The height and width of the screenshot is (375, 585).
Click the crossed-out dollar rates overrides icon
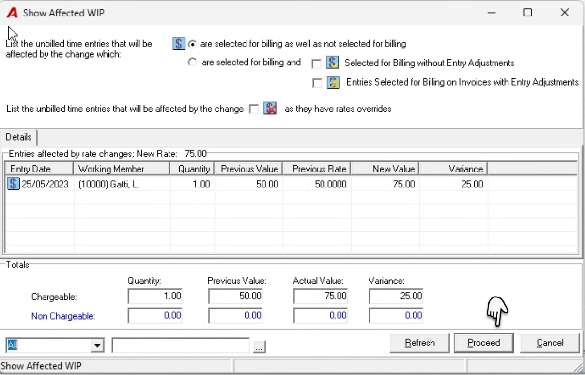(270, 109)
